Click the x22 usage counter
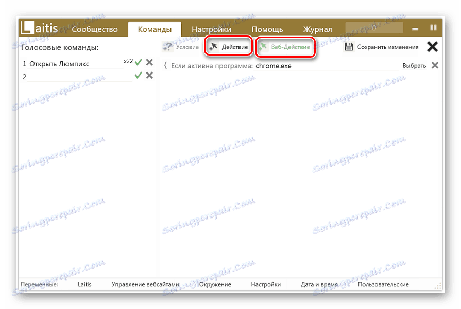The image size is (461, 309). [x=128, y=61]
